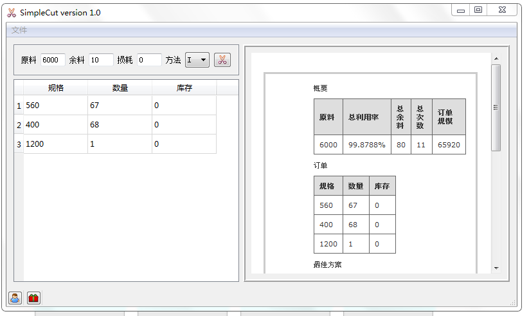529x316 pixels.
Task: Select row header 2 in table
Action: click(x=19, y=125)
